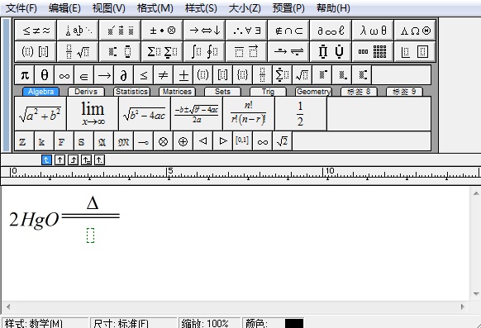Open subscript and superscript templates palette

pyautogui.click(x=121, y=51)
